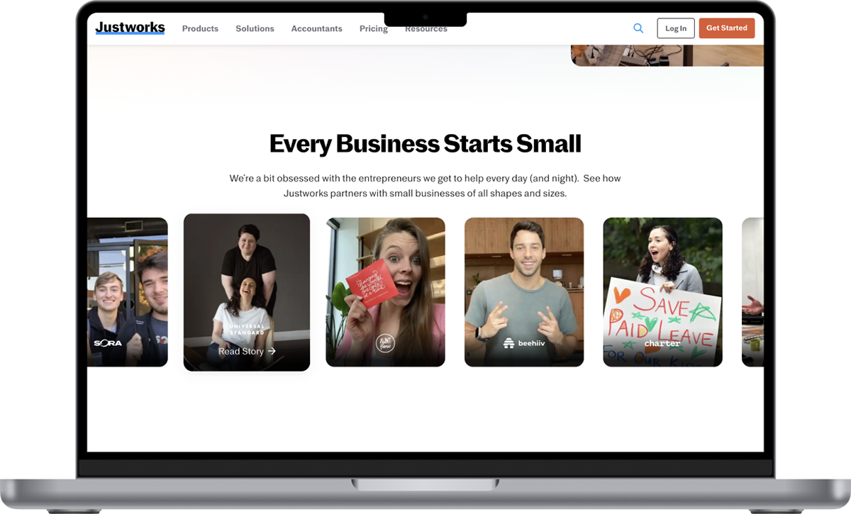Image resolution: width=851 pixels, height=514 pixels.
Task: Click the charter logo text
Action: (662, 344)
